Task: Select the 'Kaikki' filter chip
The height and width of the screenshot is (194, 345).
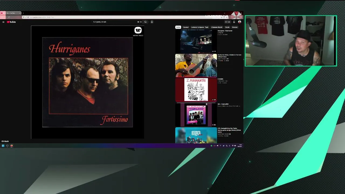Action: coord(178,27)
